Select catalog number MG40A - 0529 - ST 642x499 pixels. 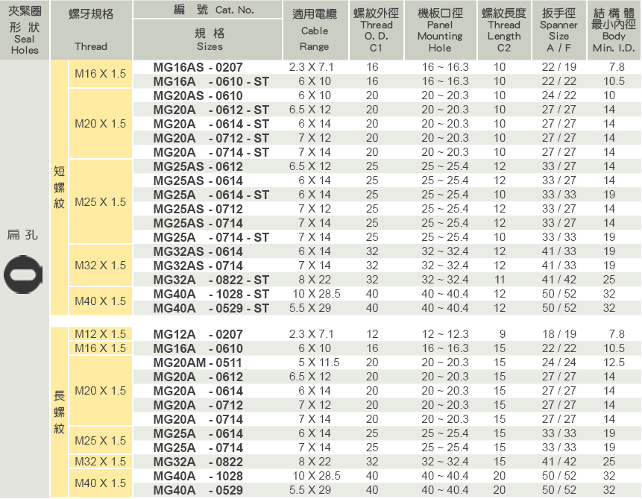click(211, 308)
